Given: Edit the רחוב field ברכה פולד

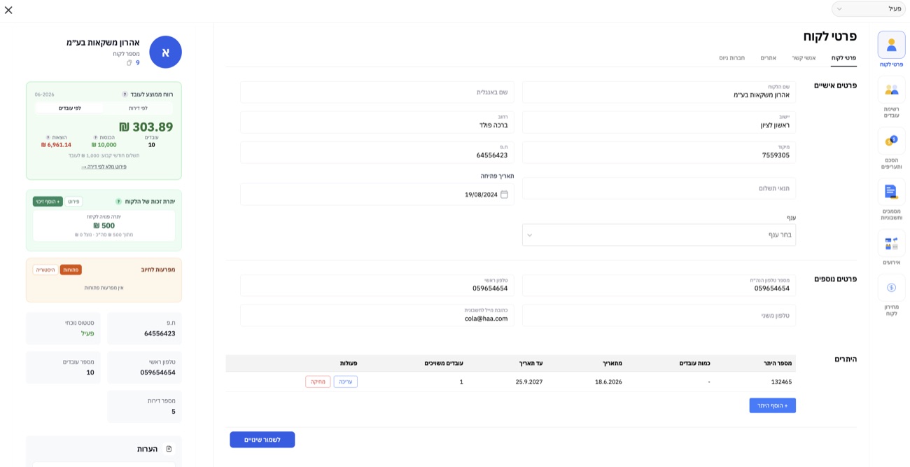Looking at the screenshot, I should [377, 122].
